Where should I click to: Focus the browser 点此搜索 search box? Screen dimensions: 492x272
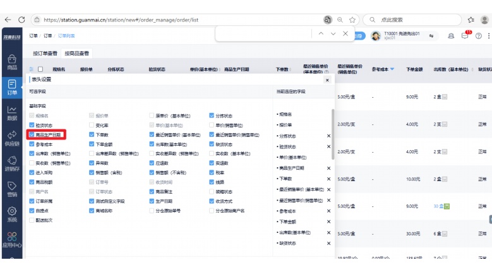tap(412, 20)
